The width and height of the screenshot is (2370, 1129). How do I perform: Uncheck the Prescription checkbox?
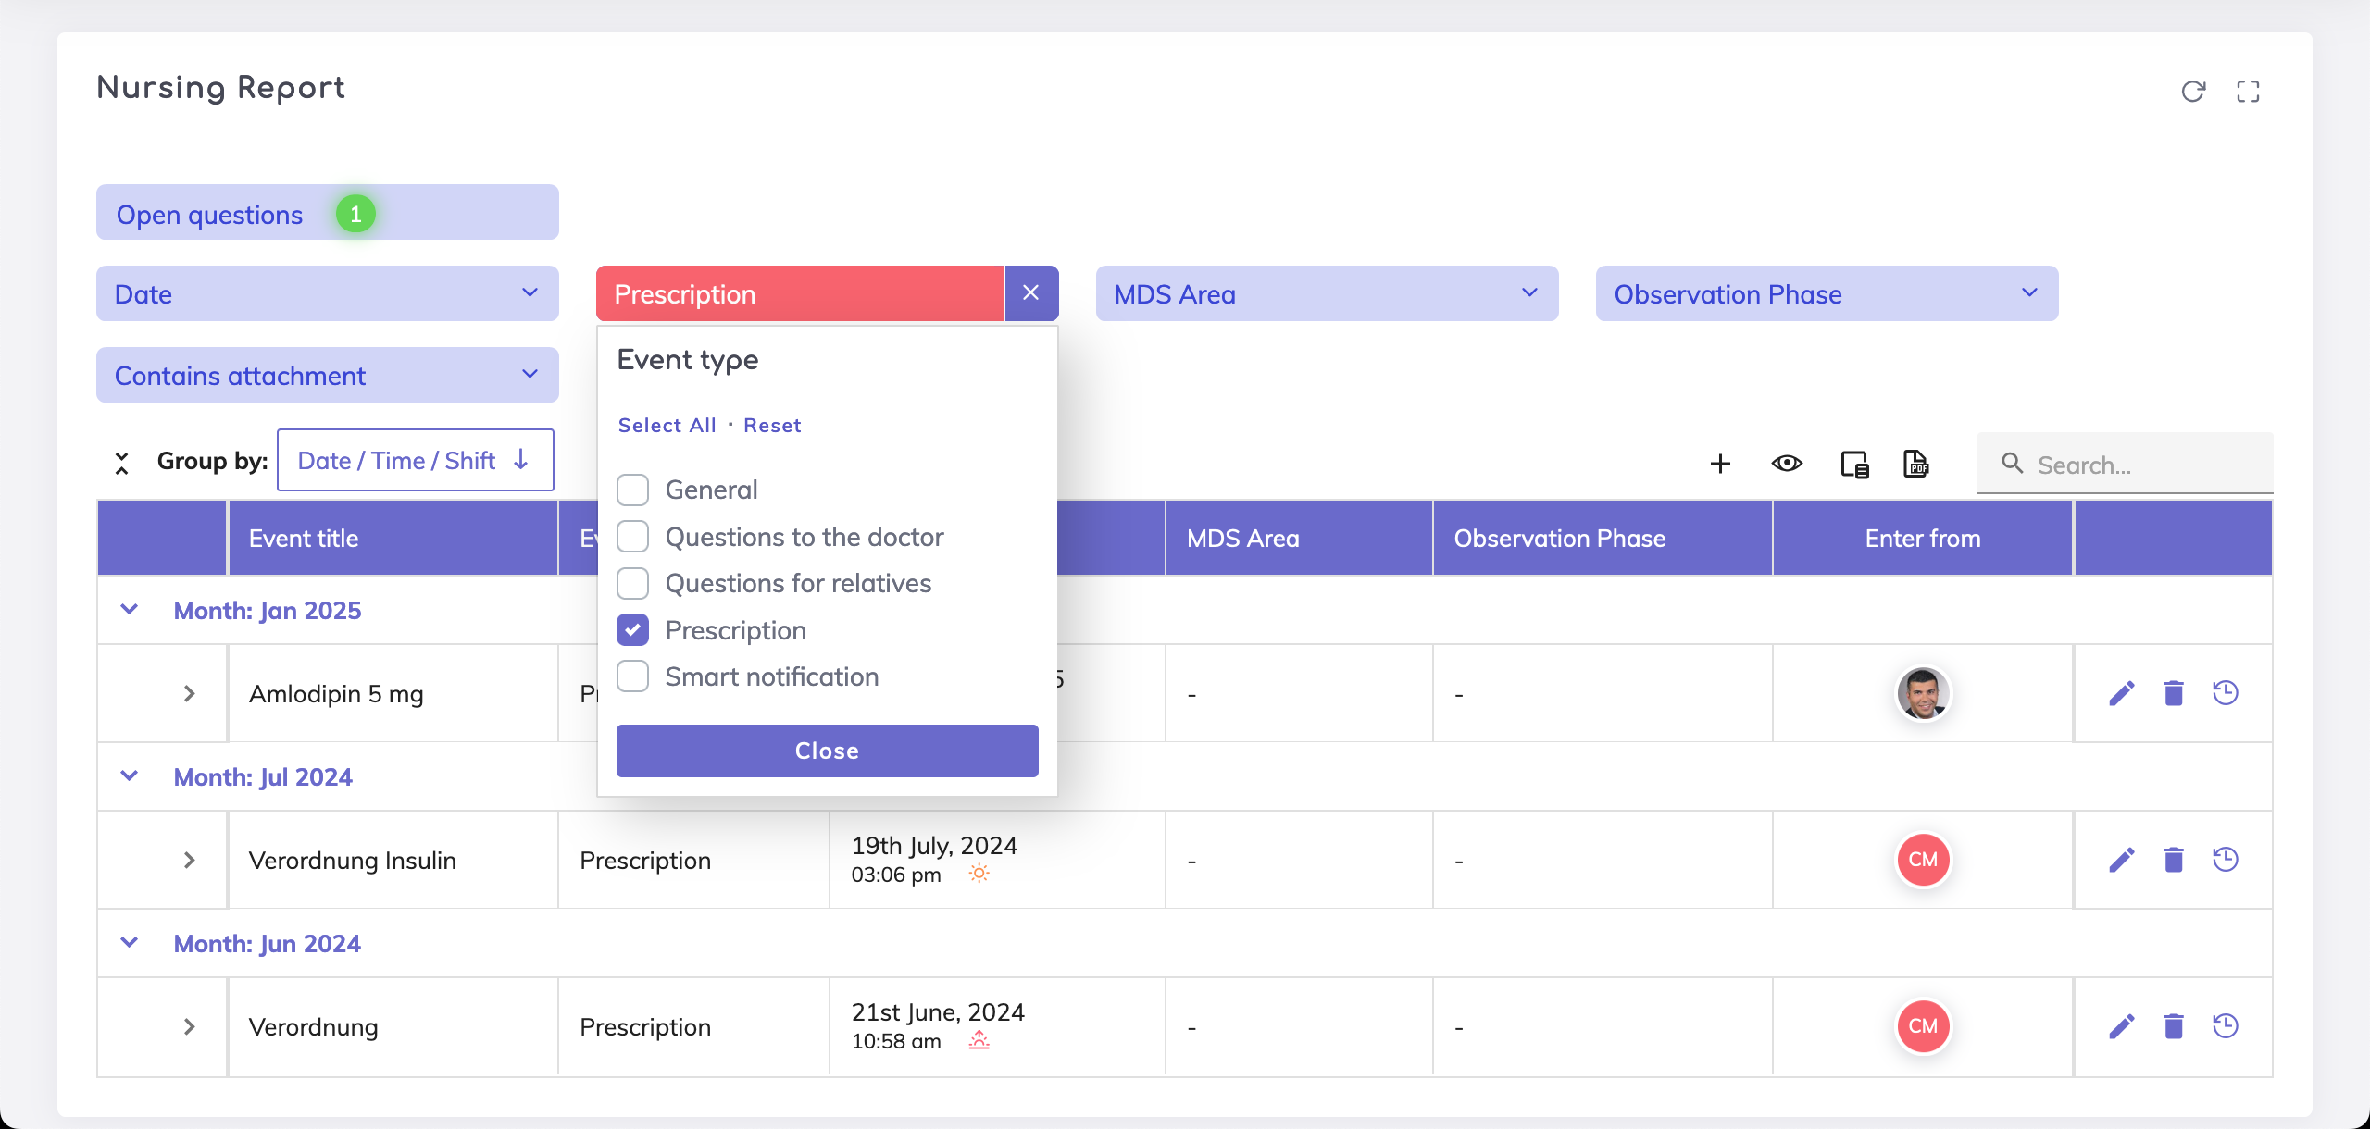coord(633,630)
